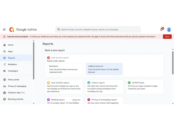Click the Reports page heading
174x130 pixels.
(x=48, y=44)
